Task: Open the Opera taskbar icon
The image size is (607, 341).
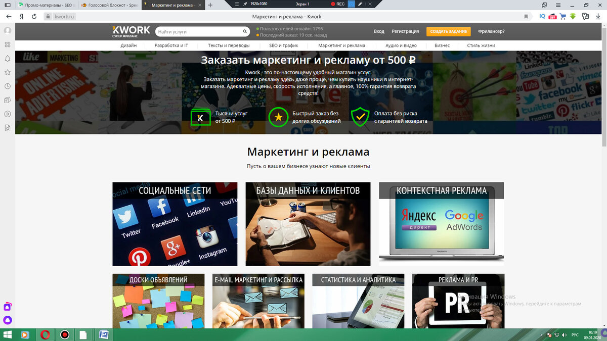Action: [x=45, y=334]
